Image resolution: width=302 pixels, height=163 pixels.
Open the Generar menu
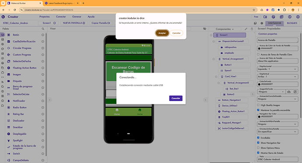77,17
